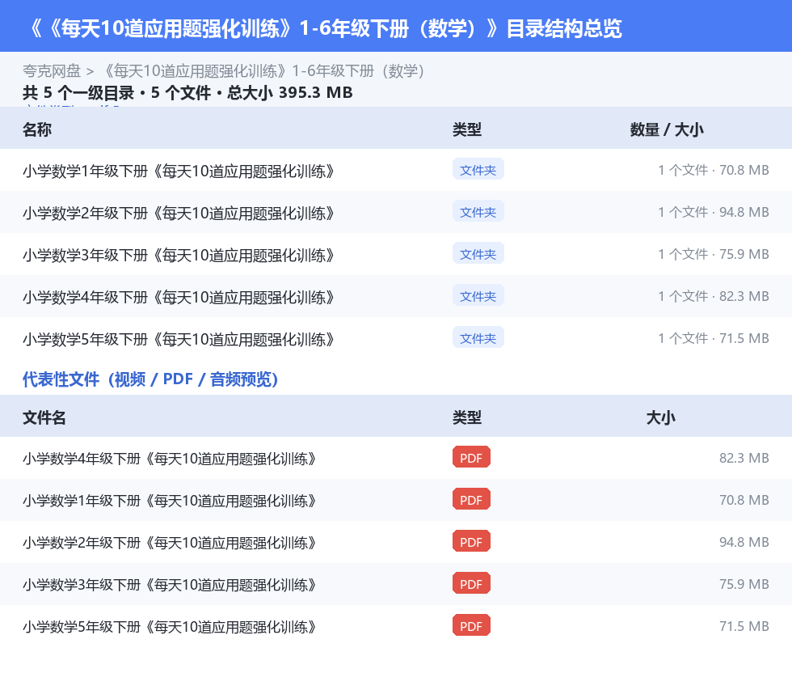Click 文件夹 badge on the 2年级 row
This screenshot has height=673, width=792.
478,212
